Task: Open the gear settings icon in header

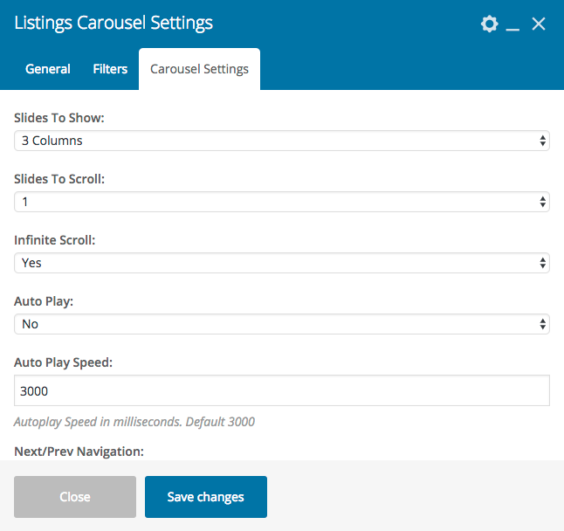Action: (490, 24)
